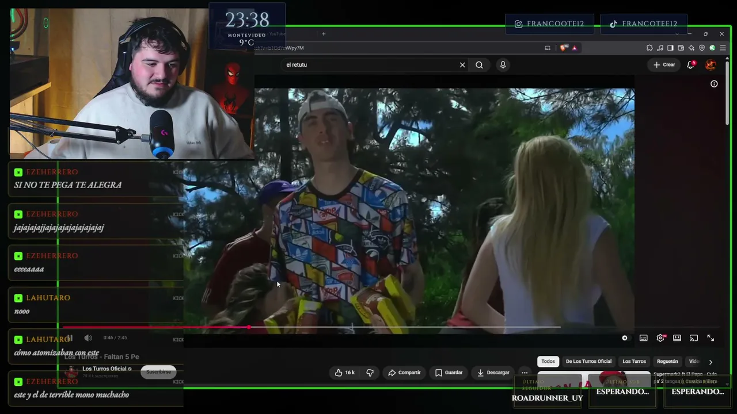Click the 0:46 / 2:45 time display

click(115, 338)
